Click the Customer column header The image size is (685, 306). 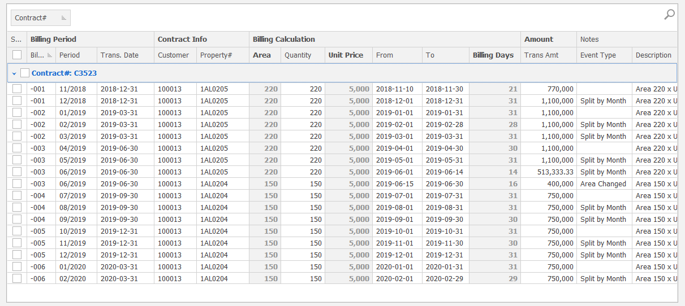pos(173,55)
